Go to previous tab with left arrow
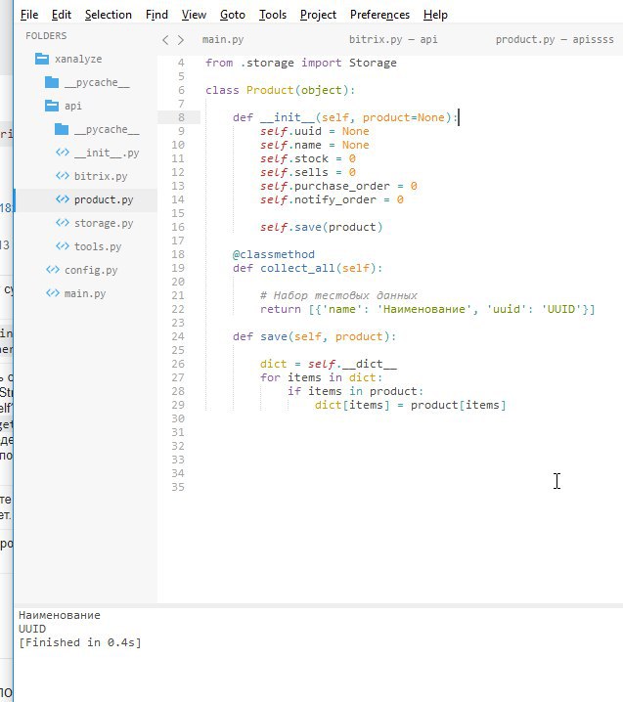 (x=165, y=40)
